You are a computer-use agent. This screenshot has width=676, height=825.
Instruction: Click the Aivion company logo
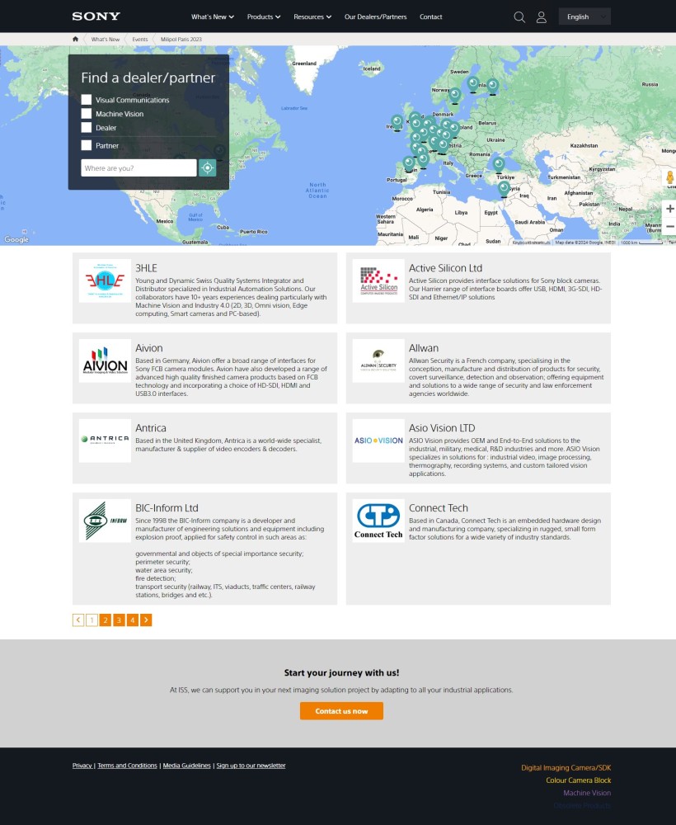click(105, 361)
